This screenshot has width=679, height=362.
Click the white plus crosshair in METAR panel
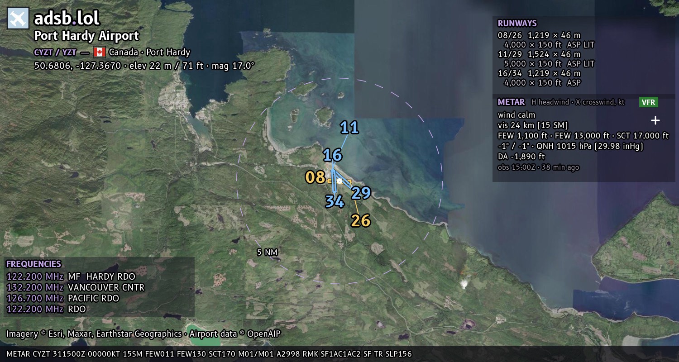[655, 120]
